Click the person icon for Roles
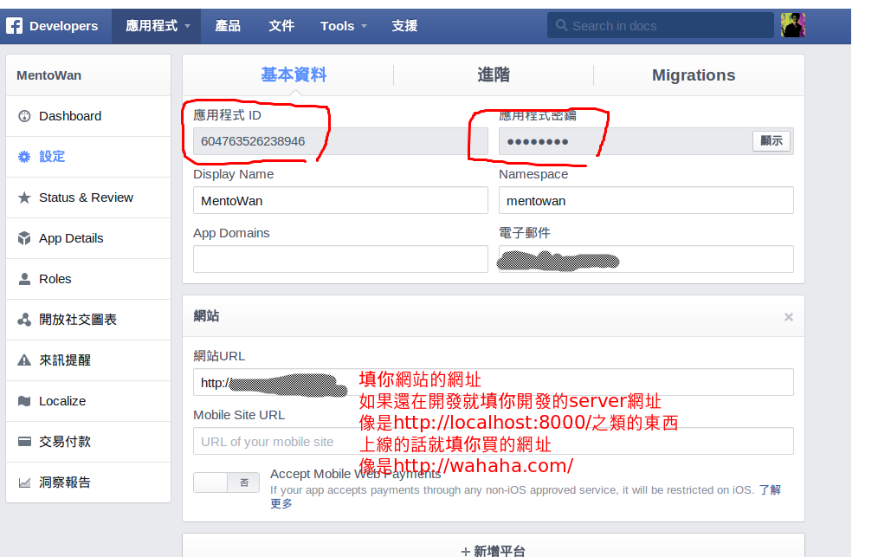 (x=24, y=279)
